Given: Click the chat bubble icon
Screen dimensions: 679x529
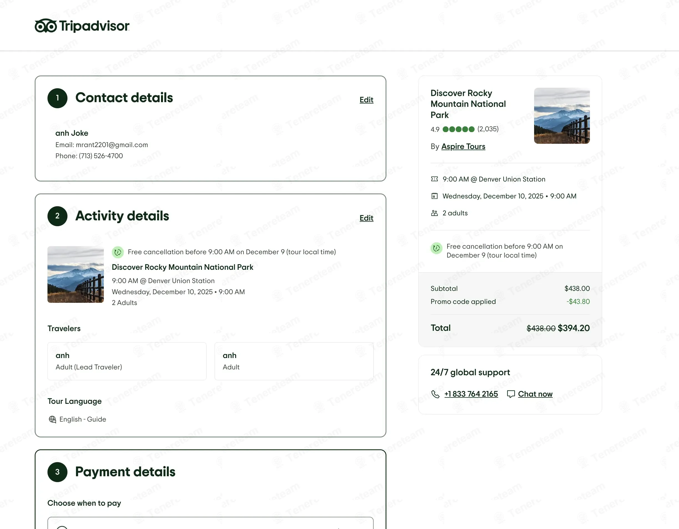Looking at the screenshot, I should click(510, 394).
